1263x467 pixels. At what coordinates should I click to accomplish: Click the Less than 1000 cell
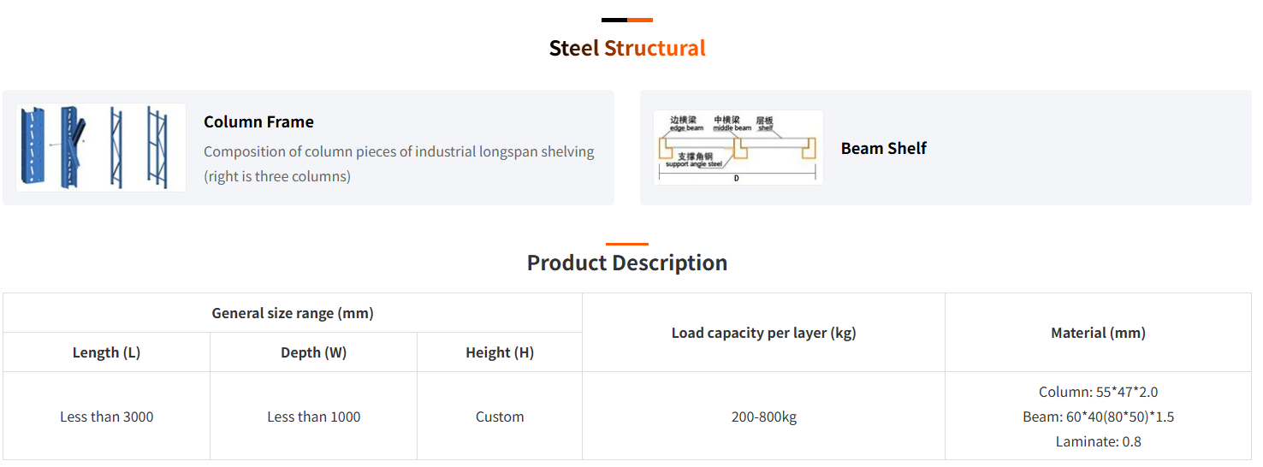pos(313,417)
